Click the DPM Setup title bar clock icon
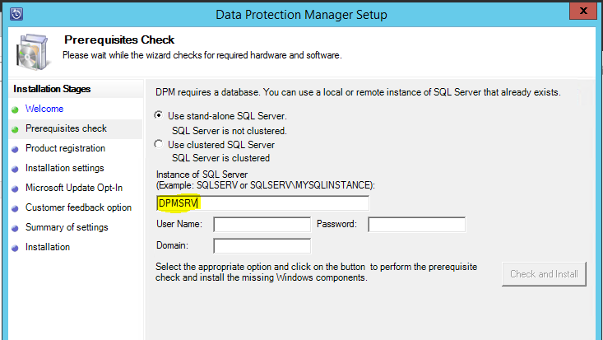 click(x=16, y=14)
